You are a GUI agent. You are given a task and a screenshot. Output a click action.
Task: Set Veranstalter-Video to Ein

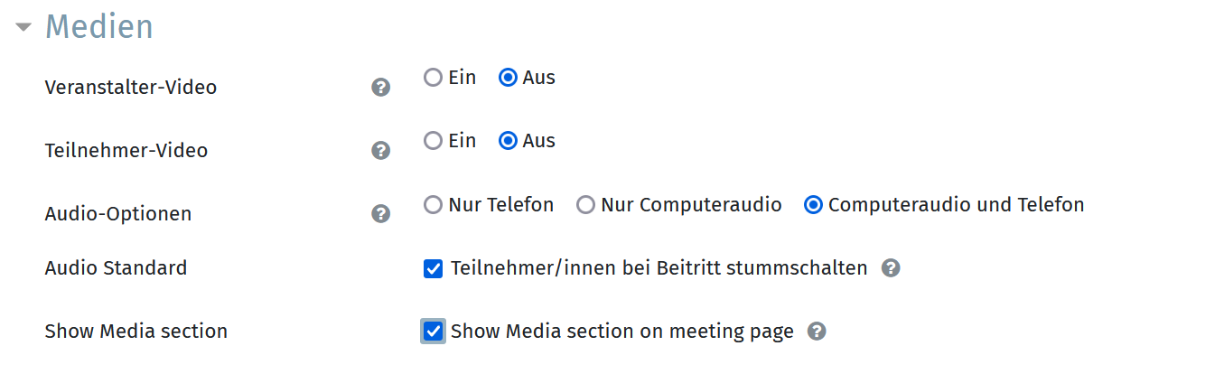coord(434,78)
